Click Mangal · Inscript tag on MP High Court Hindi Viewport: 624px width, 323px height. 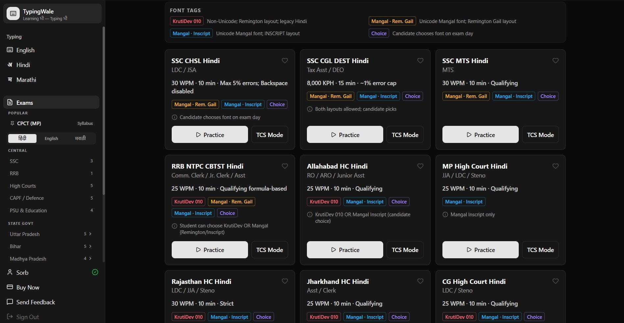464,201
